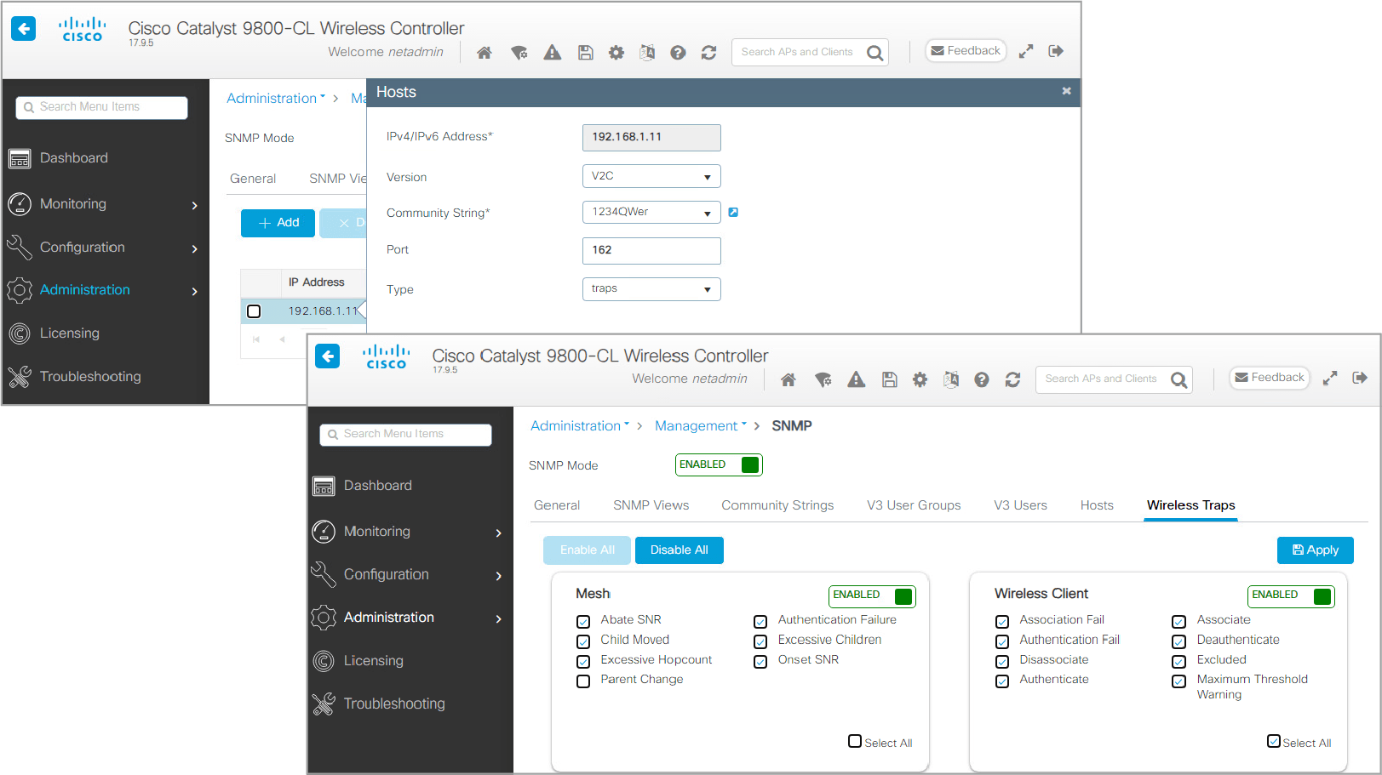Click the logout icon in lower header

click(x=1360, y=378)
